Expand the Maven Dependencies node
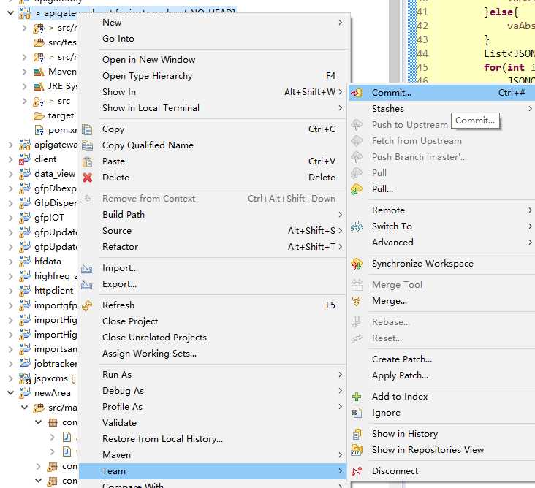Image resolution: width=535 pixels, height=488 pixels. click(x=25, y=72)
